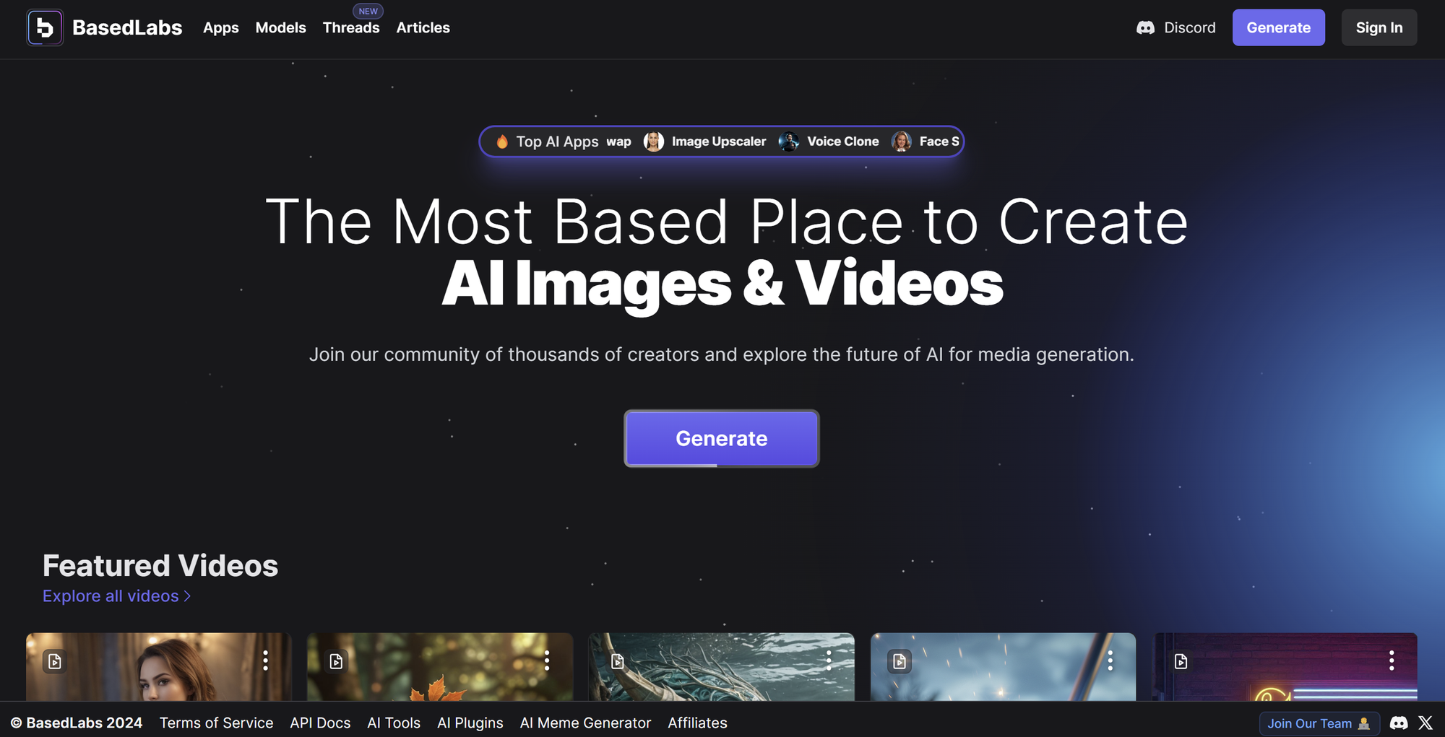Open the neon sign video thumbnail
This screenshot has width=1445, height=737.
(x=1285, y=667)
